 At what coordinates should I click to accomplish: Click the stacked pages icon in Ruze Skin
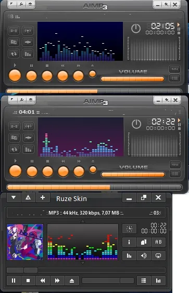coord(144,242)
